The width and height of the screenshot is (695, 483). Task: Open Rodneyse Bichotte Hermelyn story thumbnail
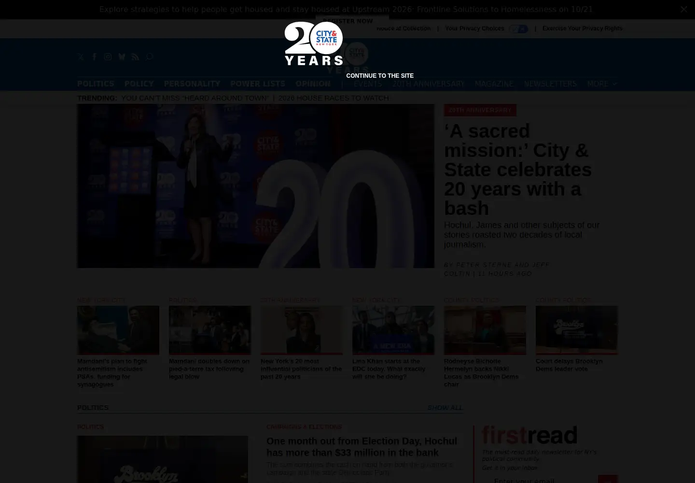tap(485, 330)
